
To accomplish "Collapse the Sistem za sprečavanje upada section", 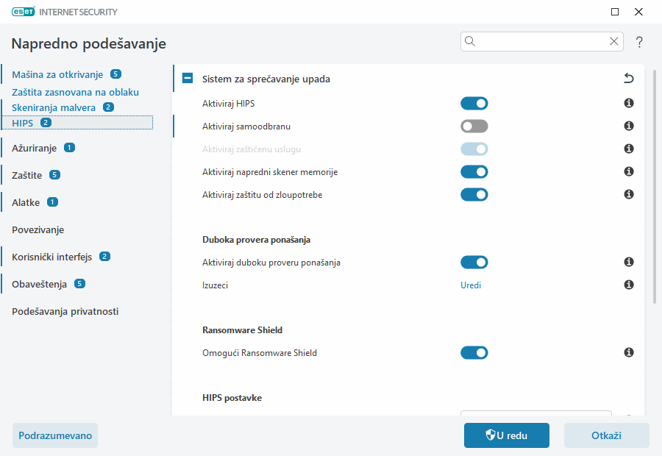I will 188,79.
